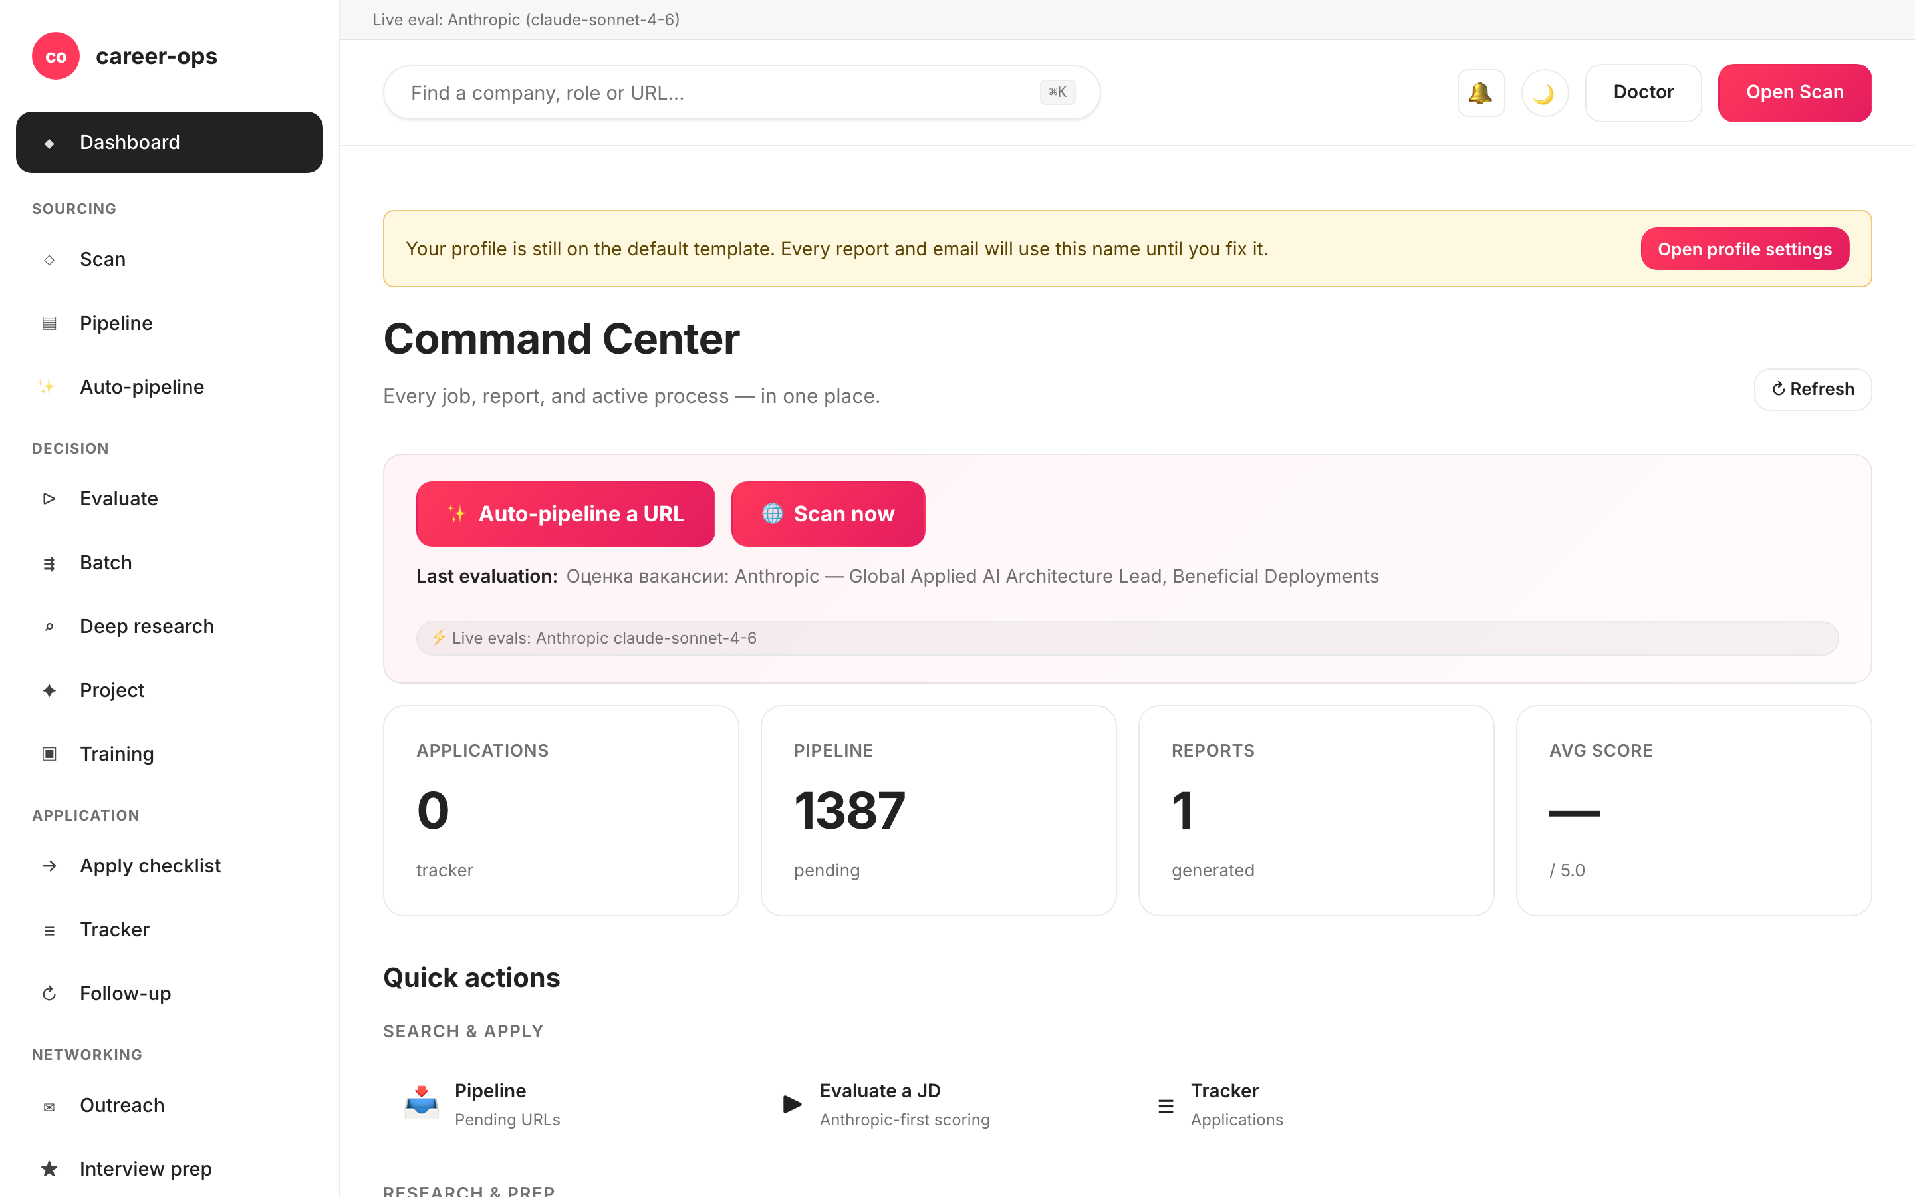Click the Live evals status bar
This screenshot has width=1915, height=1197.
1127,638
